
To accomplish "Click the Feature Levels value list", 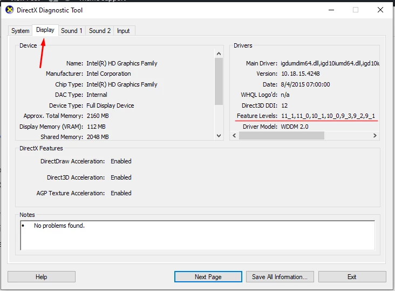I will (x=328, y=116).
